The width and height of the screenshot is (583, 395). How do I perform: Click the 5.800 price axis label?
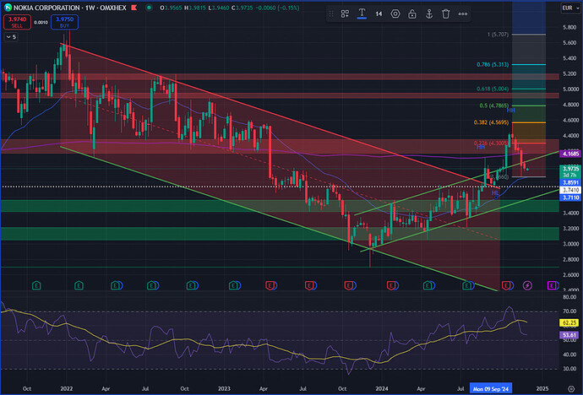(569, 28)
